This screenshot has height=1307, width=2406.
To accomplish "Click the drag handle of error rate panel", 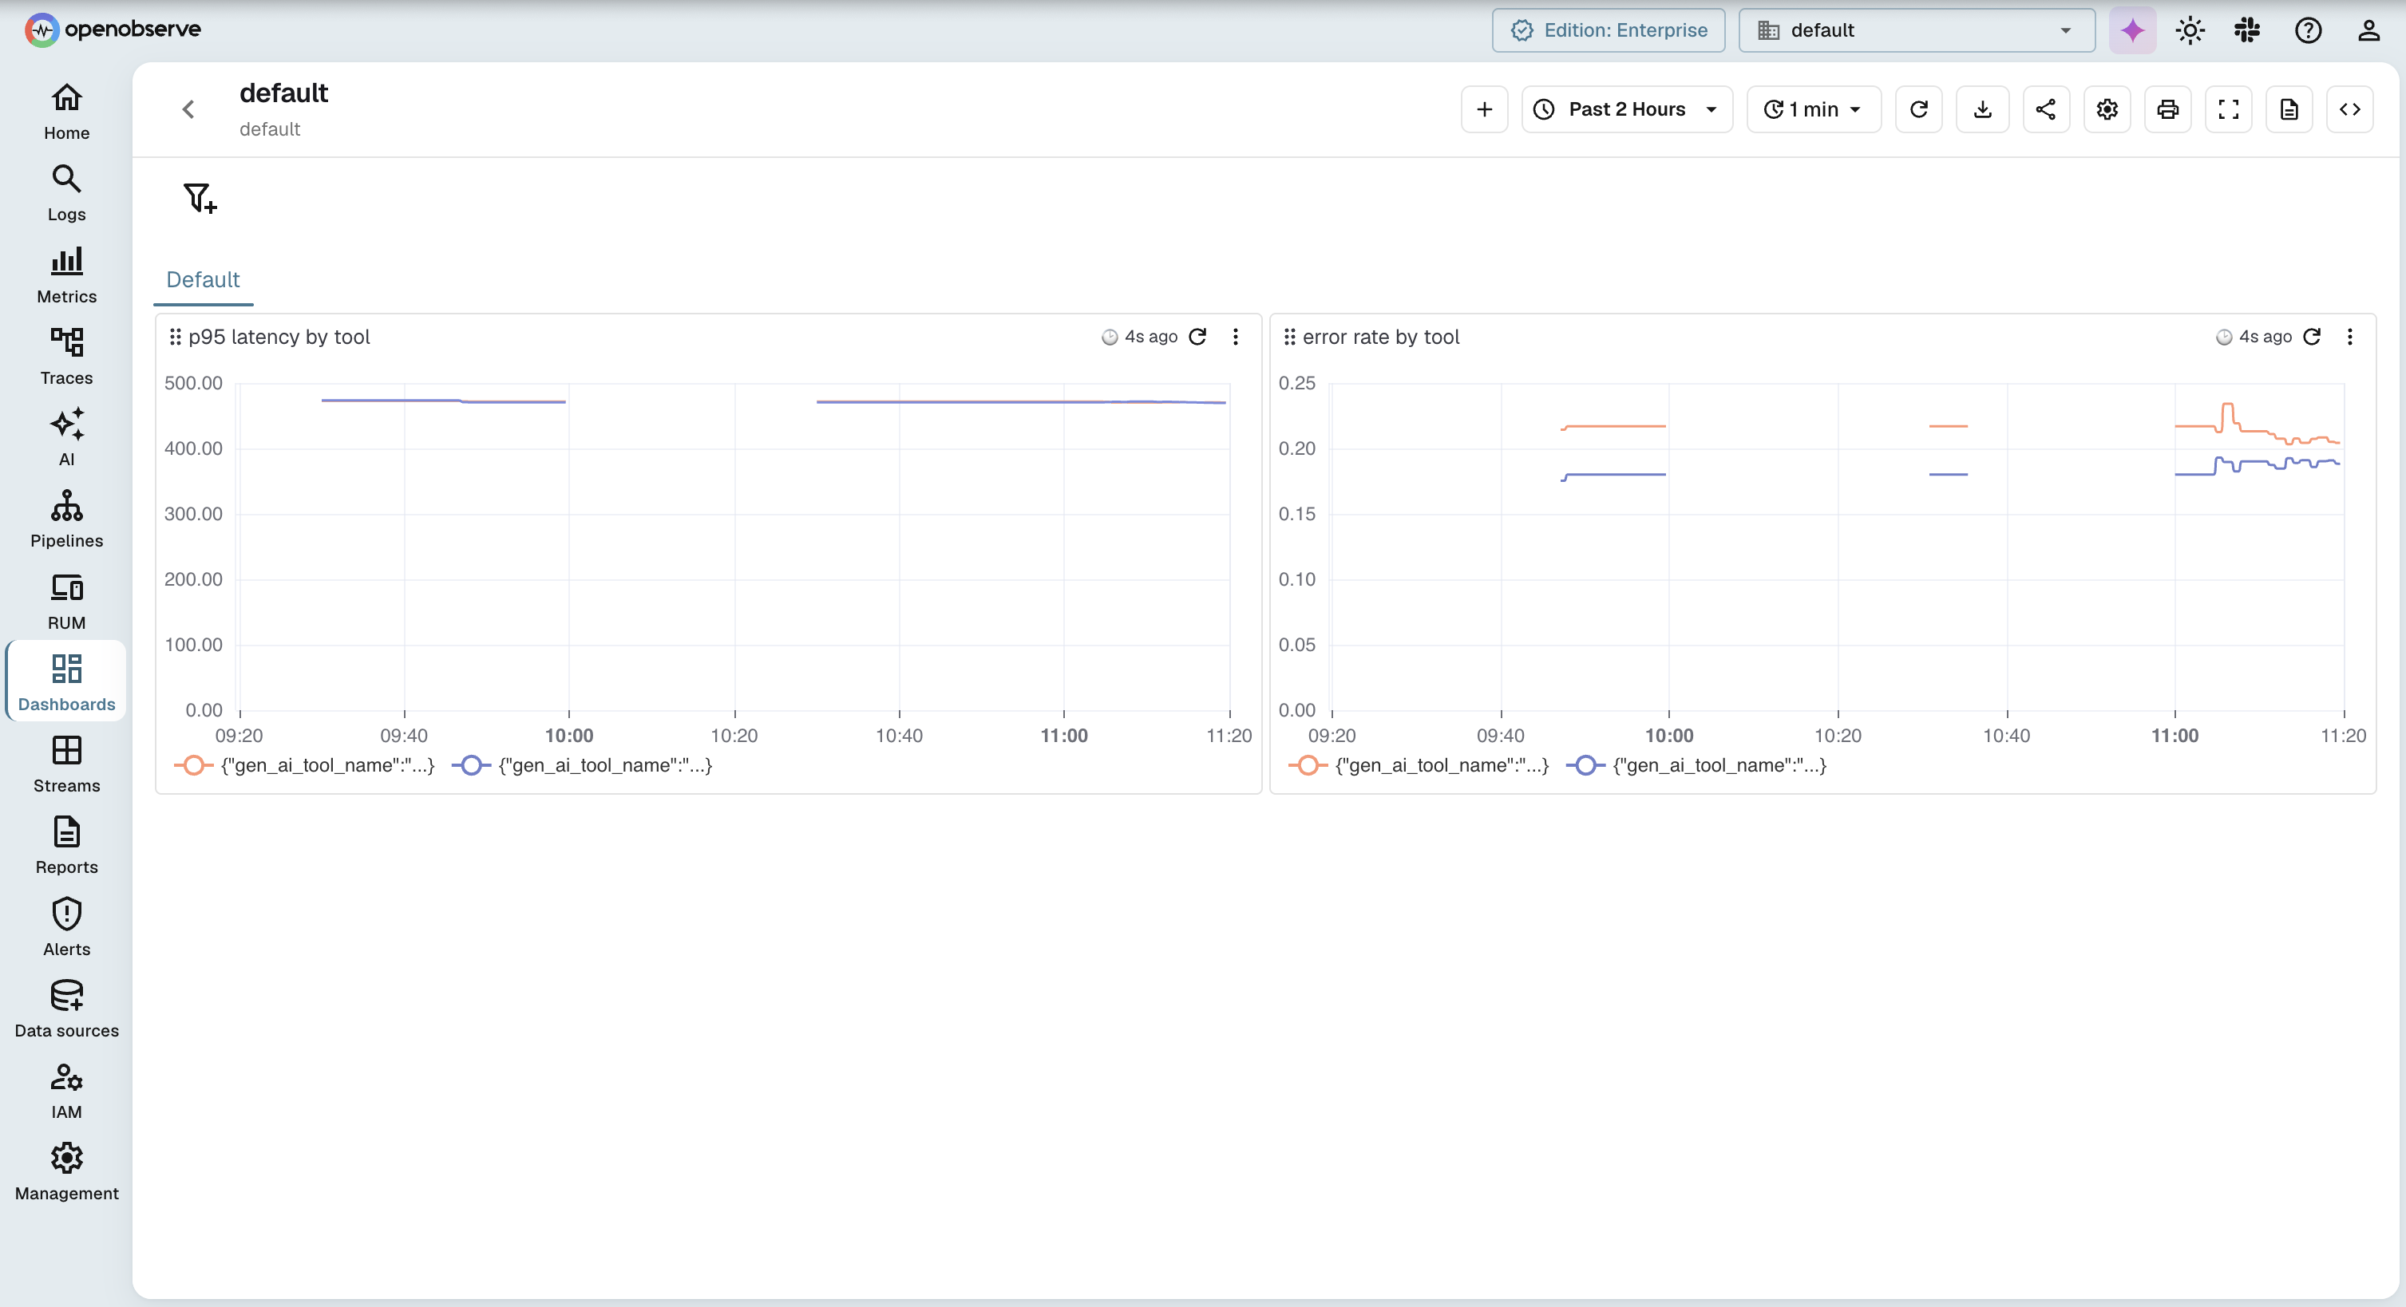I will [1289, 337].
